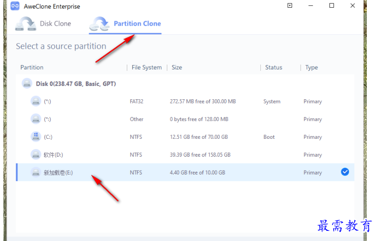Click Primary type in the FAT32 row
This screenshot has height=241, width=376.
point(313,101)
